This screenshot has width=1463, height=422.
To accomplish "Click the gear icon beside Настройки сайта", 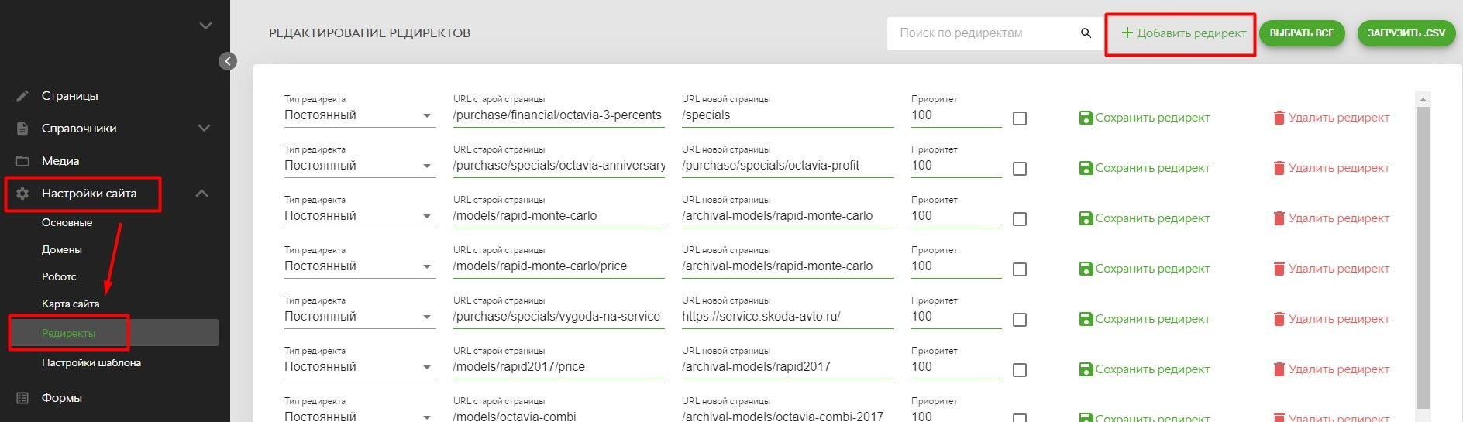I will pos(22,194).
